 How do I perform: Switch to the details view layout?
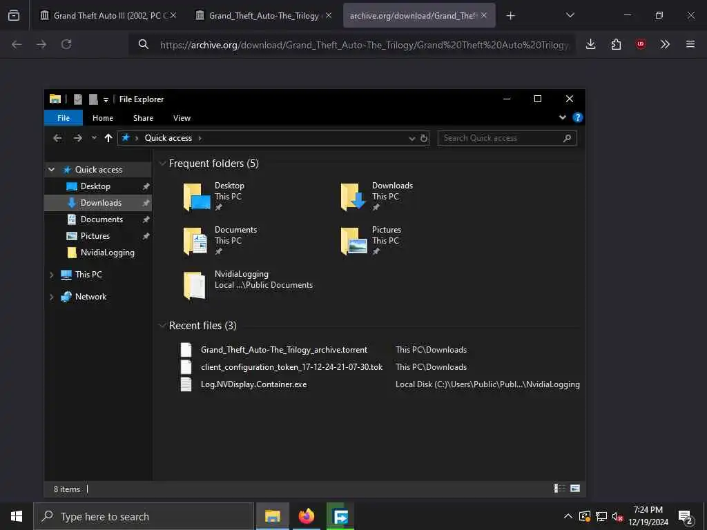coord(559,488)
